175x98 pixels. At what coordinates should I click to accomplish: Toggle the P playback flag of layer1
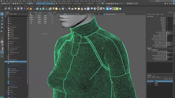pyautogui.click(x=150, y=85)
